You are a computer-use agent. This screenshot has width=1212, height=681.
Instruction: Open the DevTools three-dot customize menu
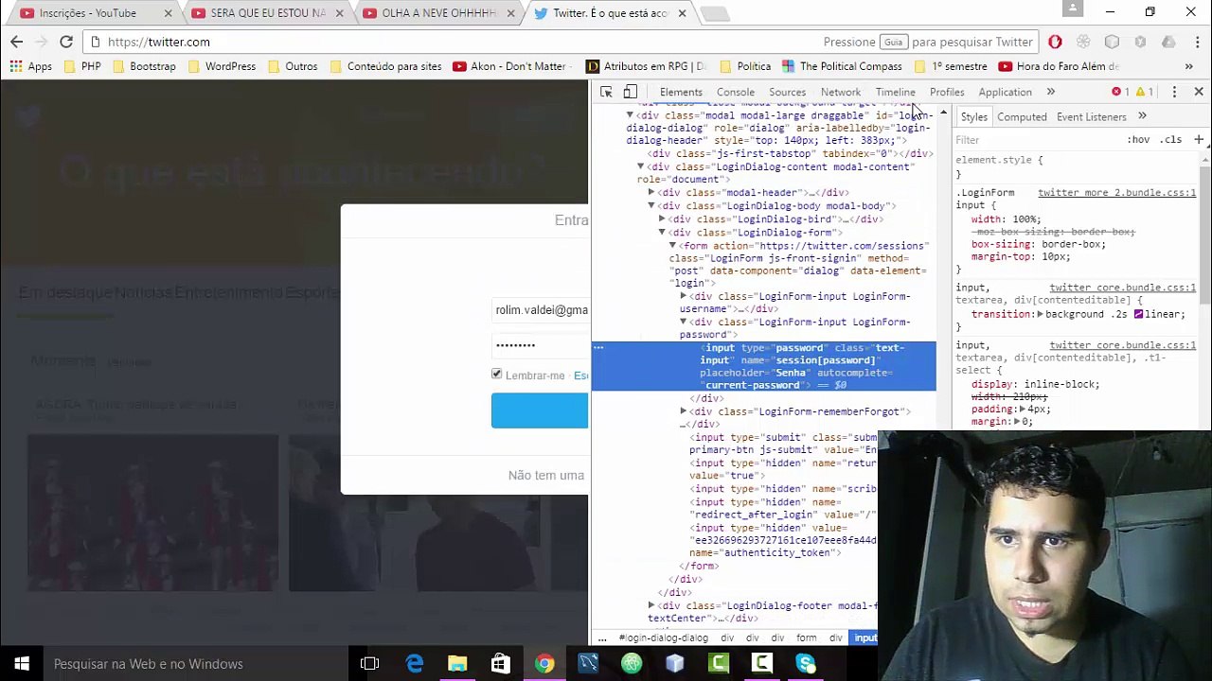pos(1174,92)
